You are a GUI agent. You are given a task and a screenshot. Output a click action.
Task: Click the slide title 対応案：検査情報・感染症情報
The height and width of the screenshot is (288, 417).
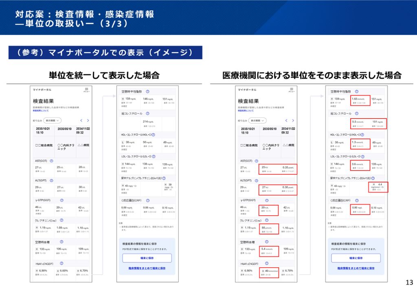point(85,14)
